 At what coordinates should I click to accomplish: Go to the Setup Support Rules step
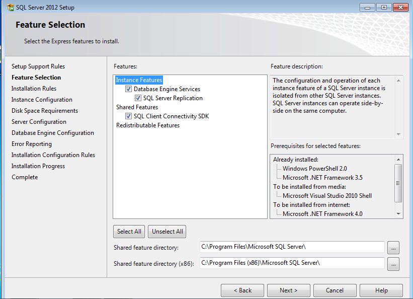(x=38, y=66)
